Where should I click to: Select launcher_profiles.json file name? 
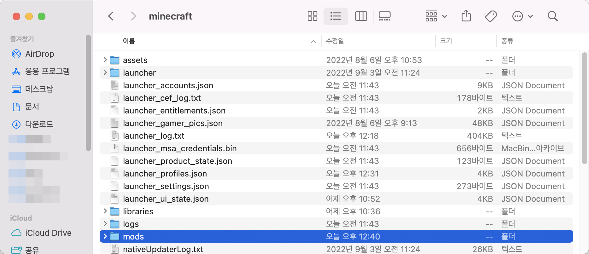[x=165, y=174]
